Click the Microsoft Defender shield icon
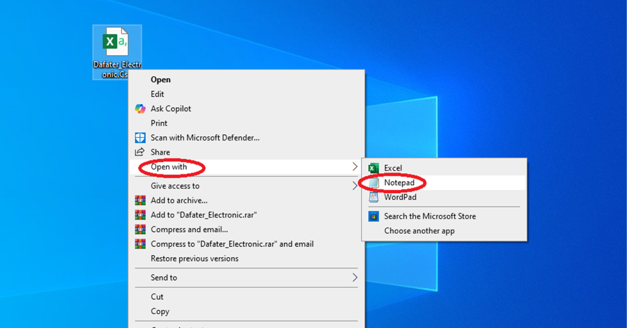 pyautogui.click(x=140, y=137)
